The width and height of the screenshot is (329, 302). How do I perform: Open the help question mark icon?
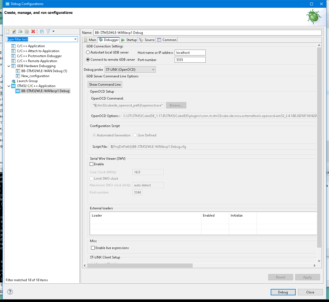coord(10,292)
